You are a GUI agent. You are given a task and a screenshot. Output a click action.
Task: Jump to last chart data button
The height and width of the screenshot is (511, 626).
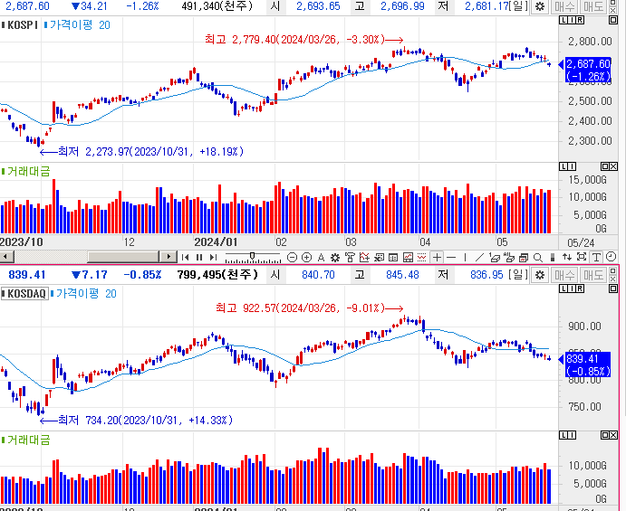point(214,257)
